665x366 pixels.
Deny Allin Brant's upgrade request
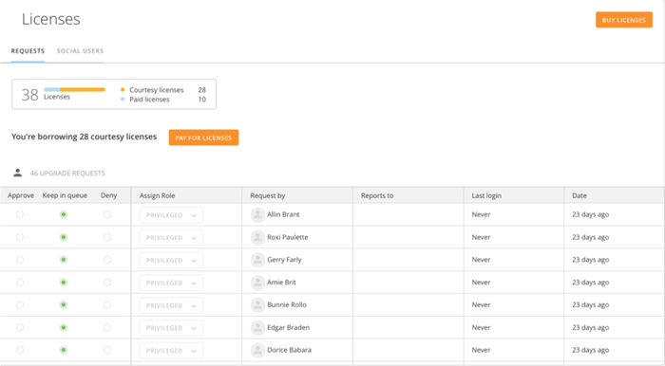click(107, 214)
